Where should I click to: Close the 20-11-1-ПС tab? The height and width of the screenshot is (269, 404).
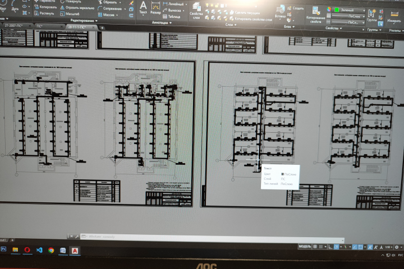pos(93,27)
